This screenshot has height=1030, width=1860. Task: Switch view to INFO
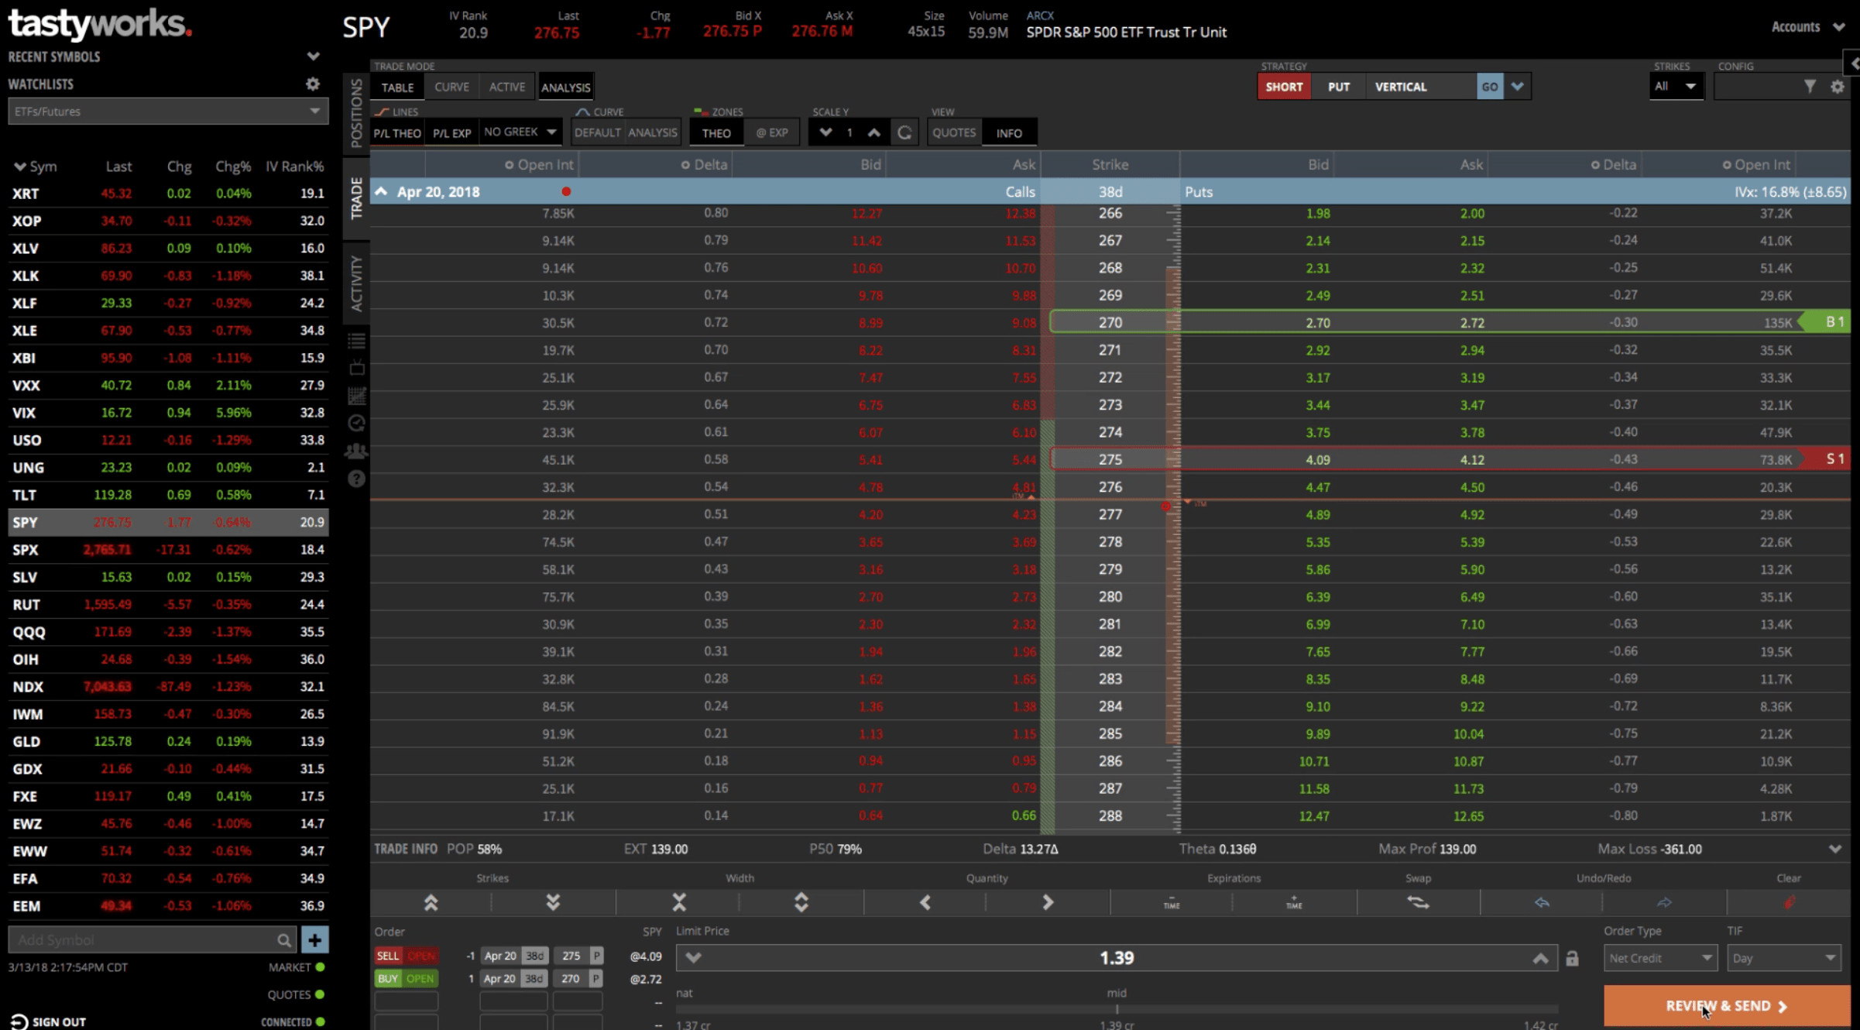click(1009, 133)
